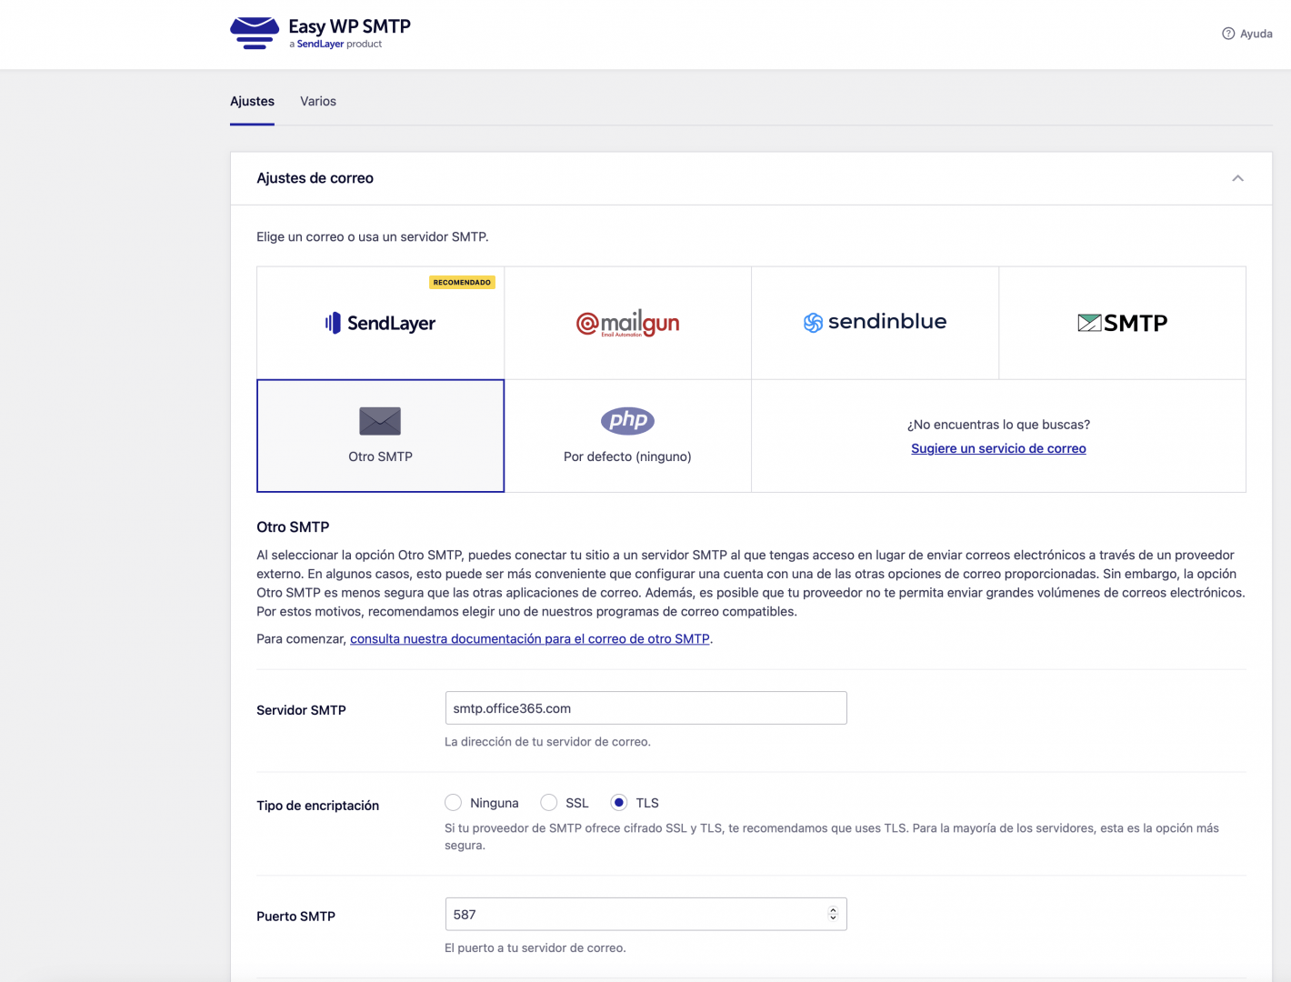
Task: Click the 'Por defecto (ninguno)' label
Action: tap(627, 456)
